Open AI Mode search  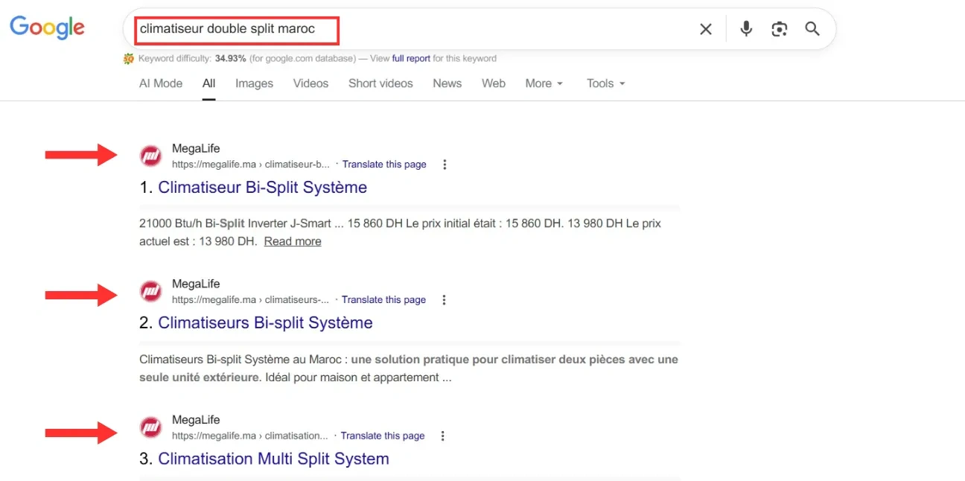tap(160, 83)
